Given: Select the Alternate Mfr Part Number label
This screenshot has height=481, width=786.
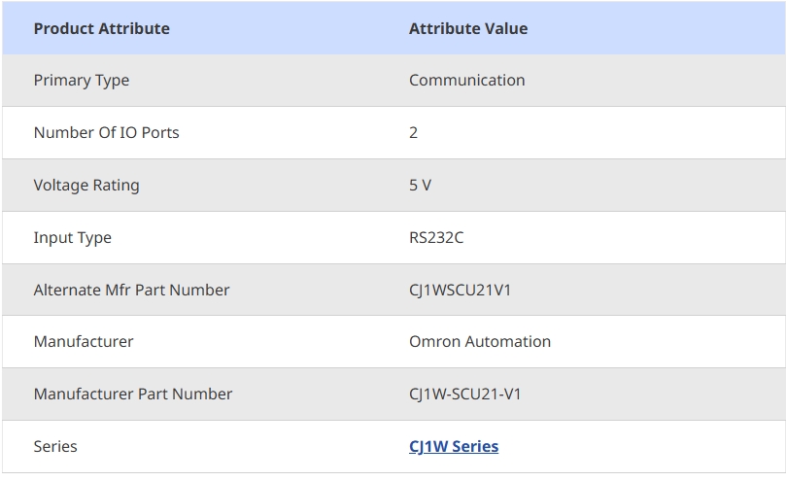Looking at the screenshot, I should [131, 290].
